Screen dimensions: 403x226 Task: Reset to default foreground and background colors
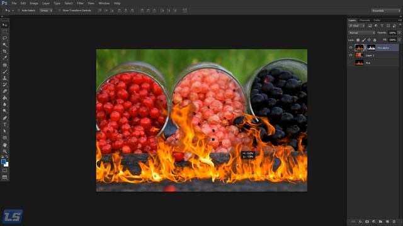pyautogui.click(x=3, y=156)
